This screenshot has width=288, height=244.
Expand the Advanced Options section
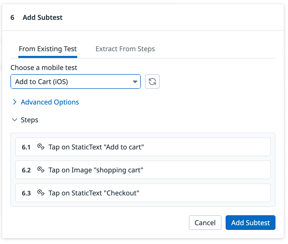[50, 102]
